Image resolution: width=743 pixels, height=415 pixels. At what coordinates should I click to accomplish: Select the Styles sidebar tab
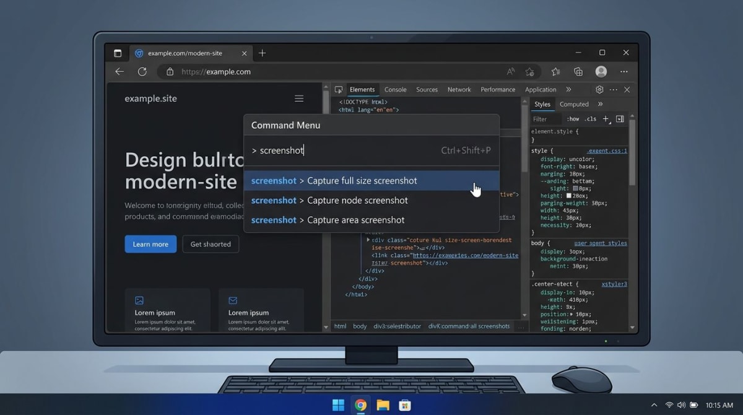[x=542, y=104]
